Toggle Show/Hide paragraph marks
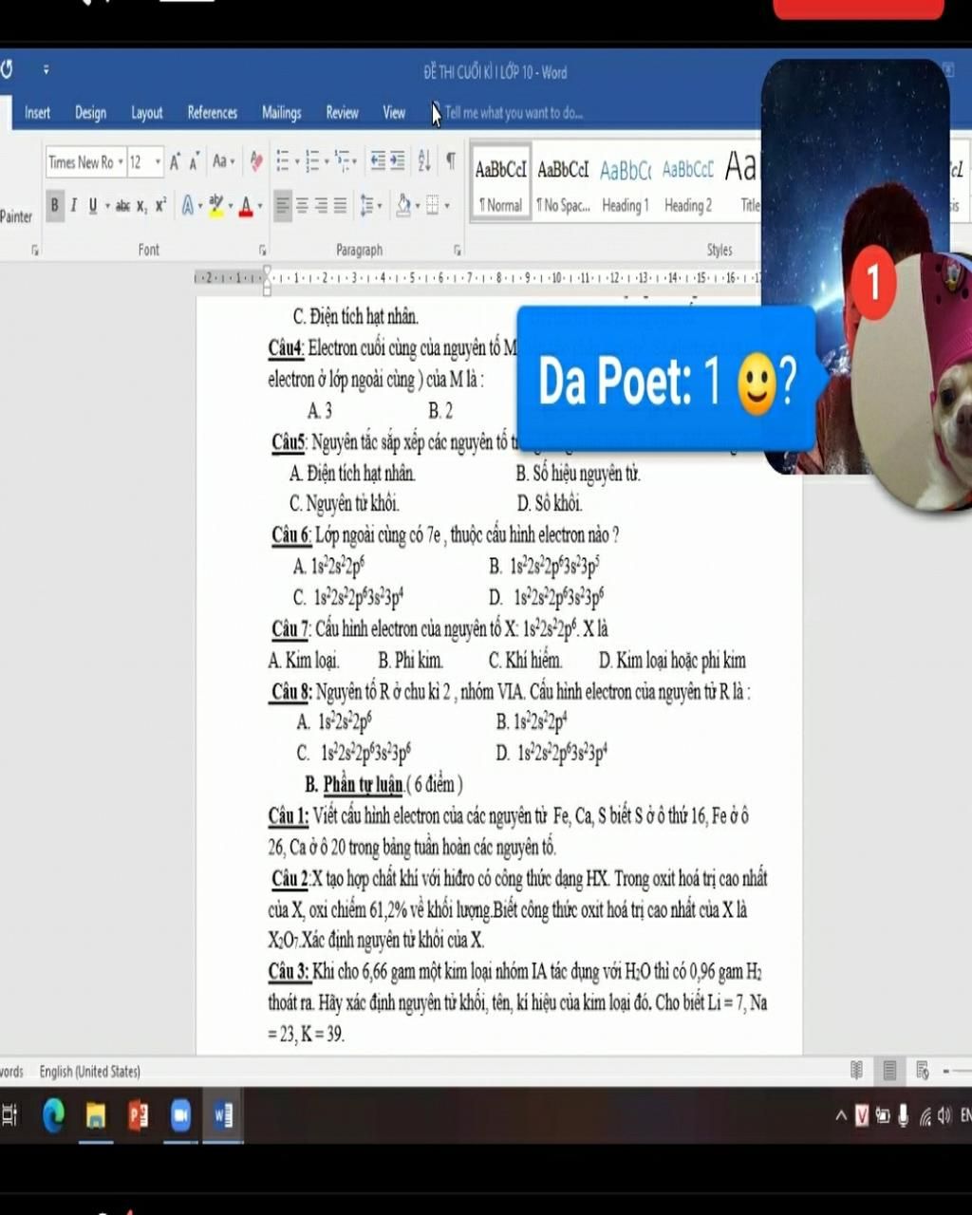Image resolution: width=972 pixels, height=1215 pixels. click(x=451, y=161)
